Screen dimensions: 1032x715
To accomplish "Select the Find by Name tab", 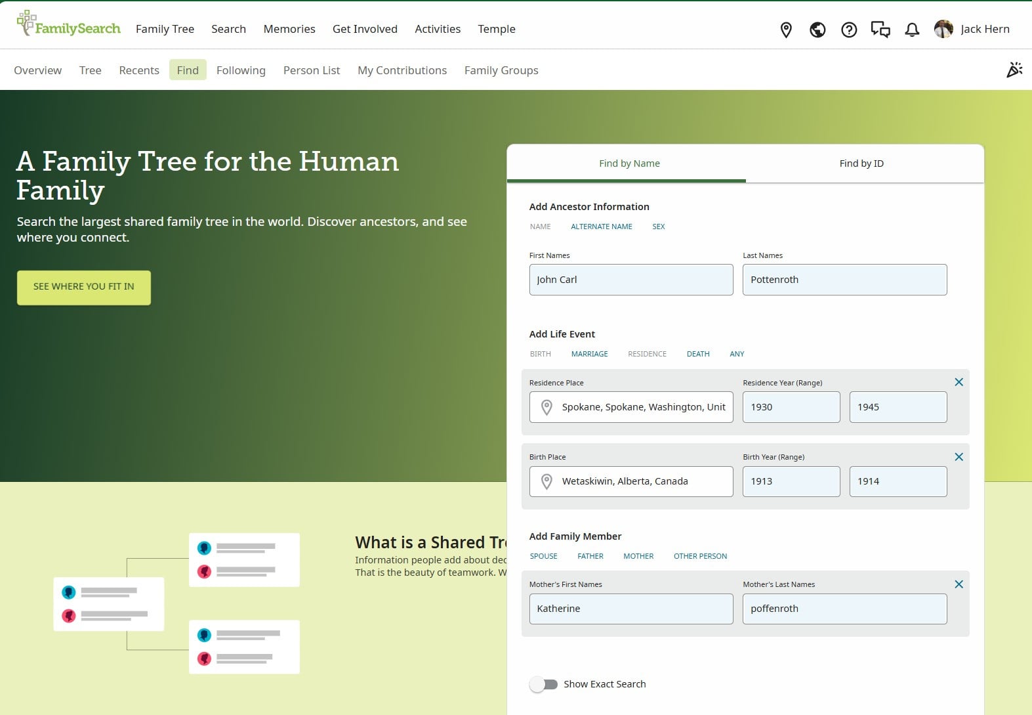I will (x=627, y=163).
